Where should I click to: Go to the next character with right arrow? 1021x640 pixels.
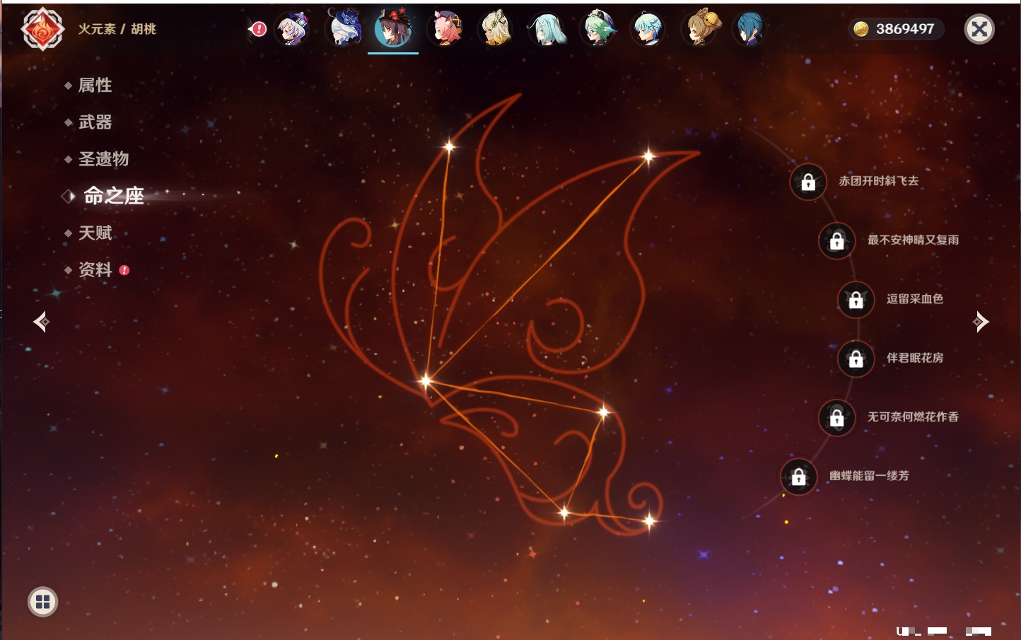[x=981, y=322]
